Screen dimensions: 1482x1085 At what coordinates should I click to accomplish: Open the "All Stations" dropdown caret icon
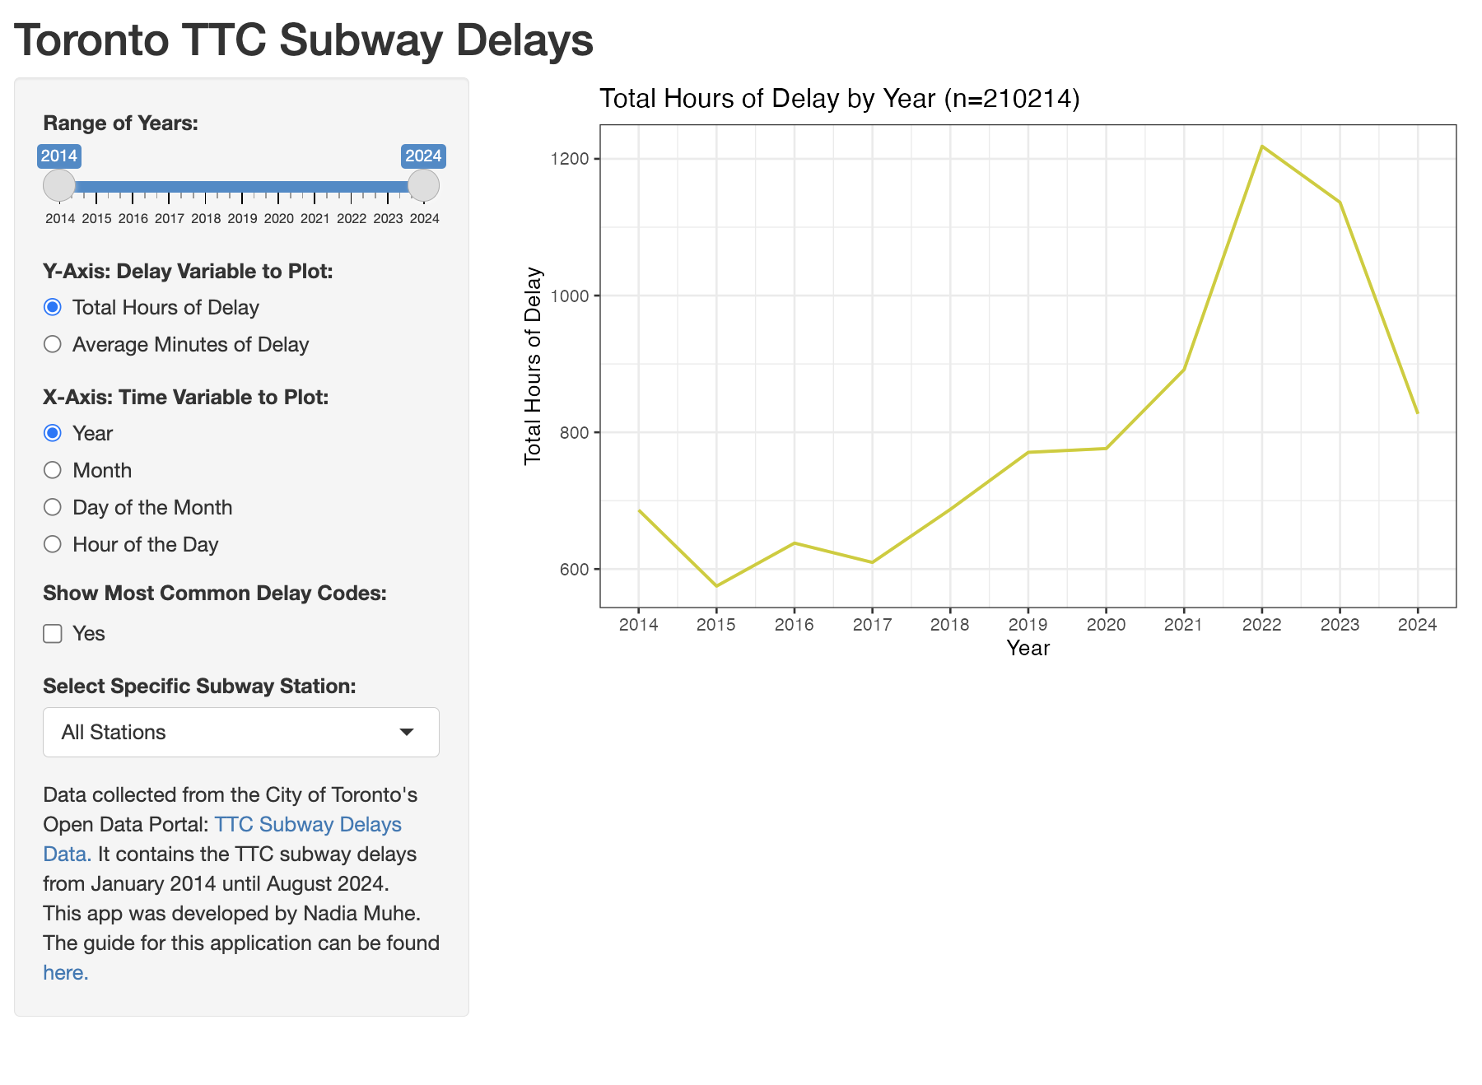(407, 732)
